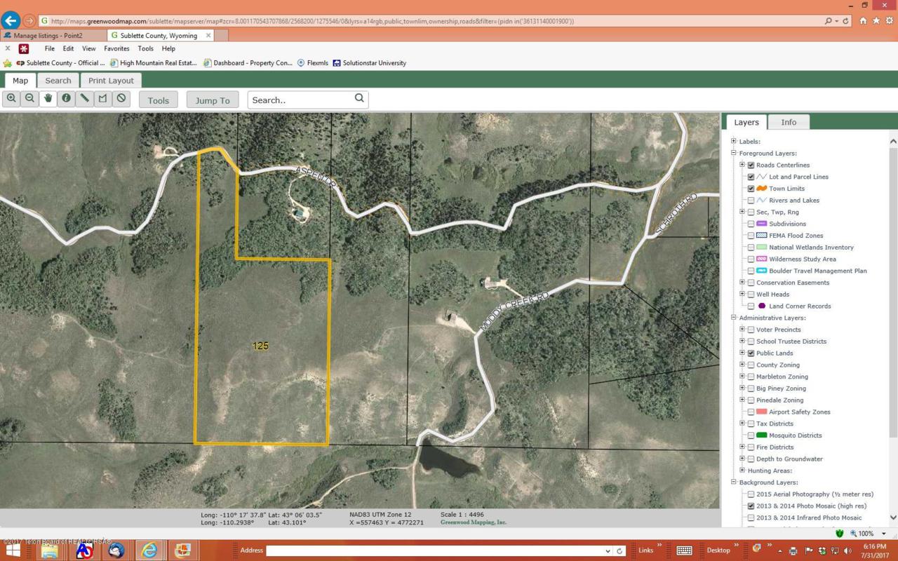Viewport: 898px width, 561px height.
Task: Uncheck Roads Centerlines layer
Action: tap(751, 165)
